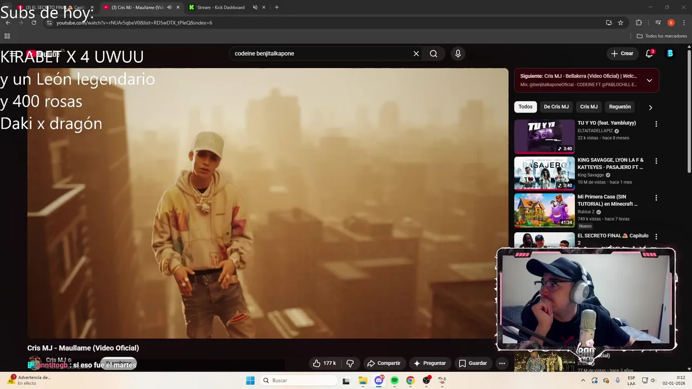692x389 pixels.
Task: Install app via the address bar icon
Action: point(609,23)
